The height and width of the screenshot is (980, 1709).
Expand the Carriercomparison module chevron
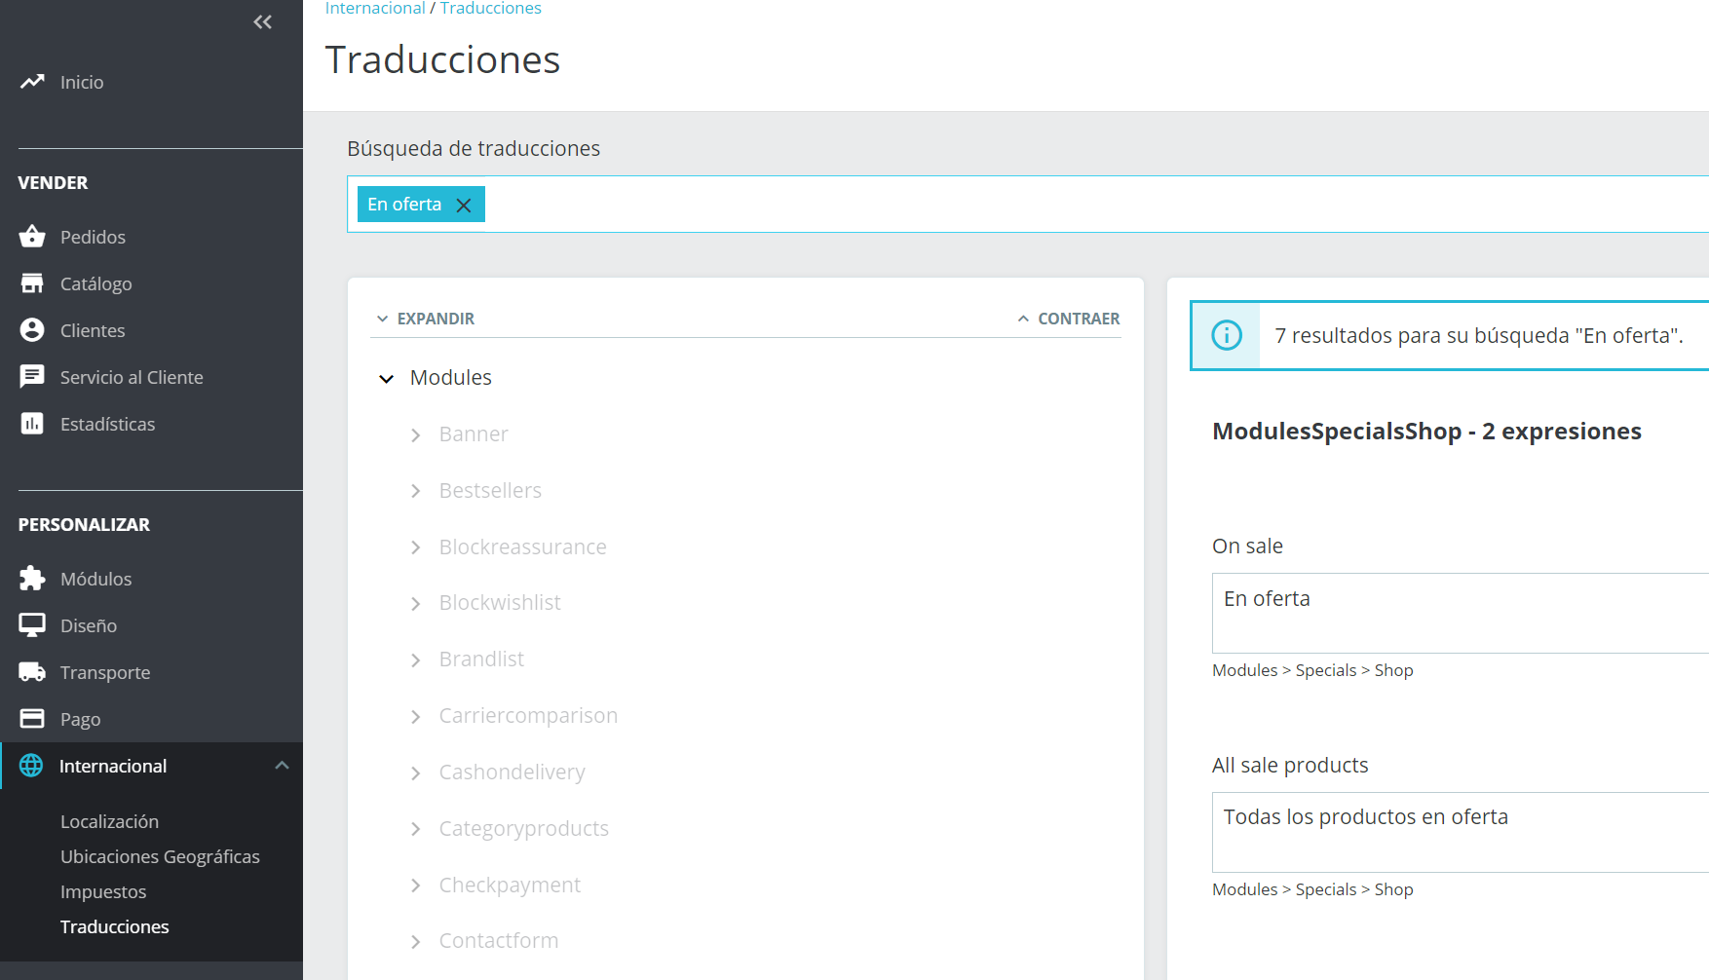click(416, 716)
